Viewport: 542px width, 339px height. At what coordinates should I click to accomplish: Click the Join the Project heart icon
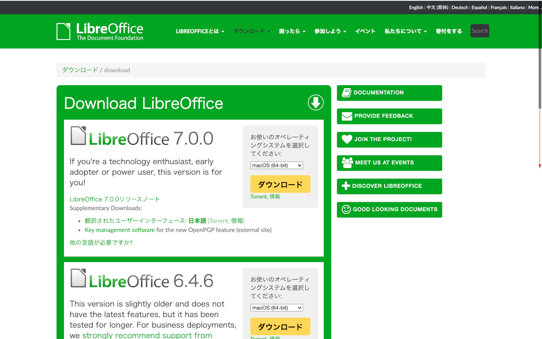pyautogui.click(x=347, y=139)
